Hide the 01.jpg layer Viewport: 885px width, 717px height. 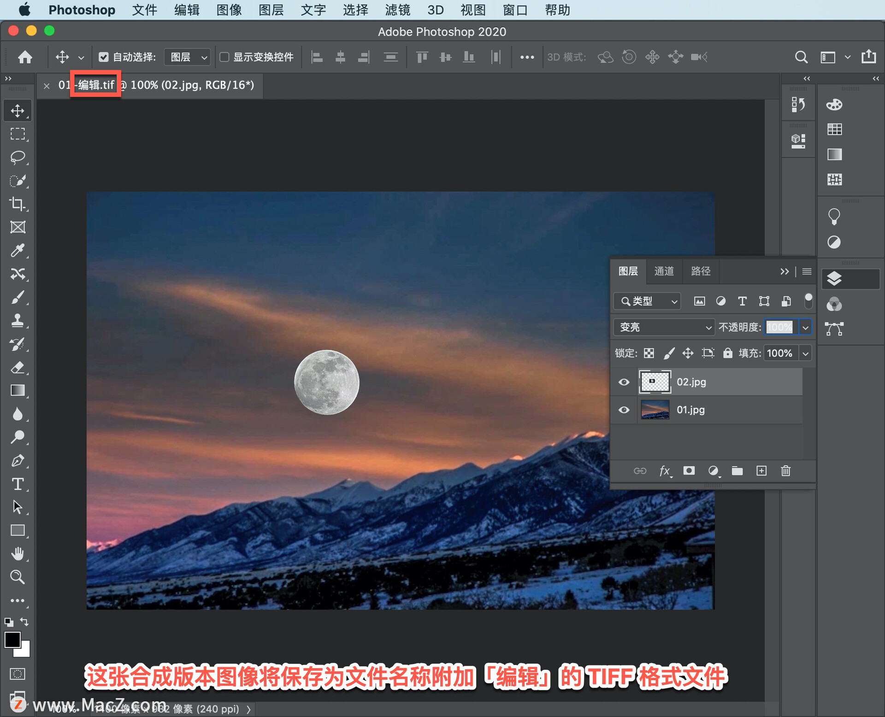[x=624, y=410]
